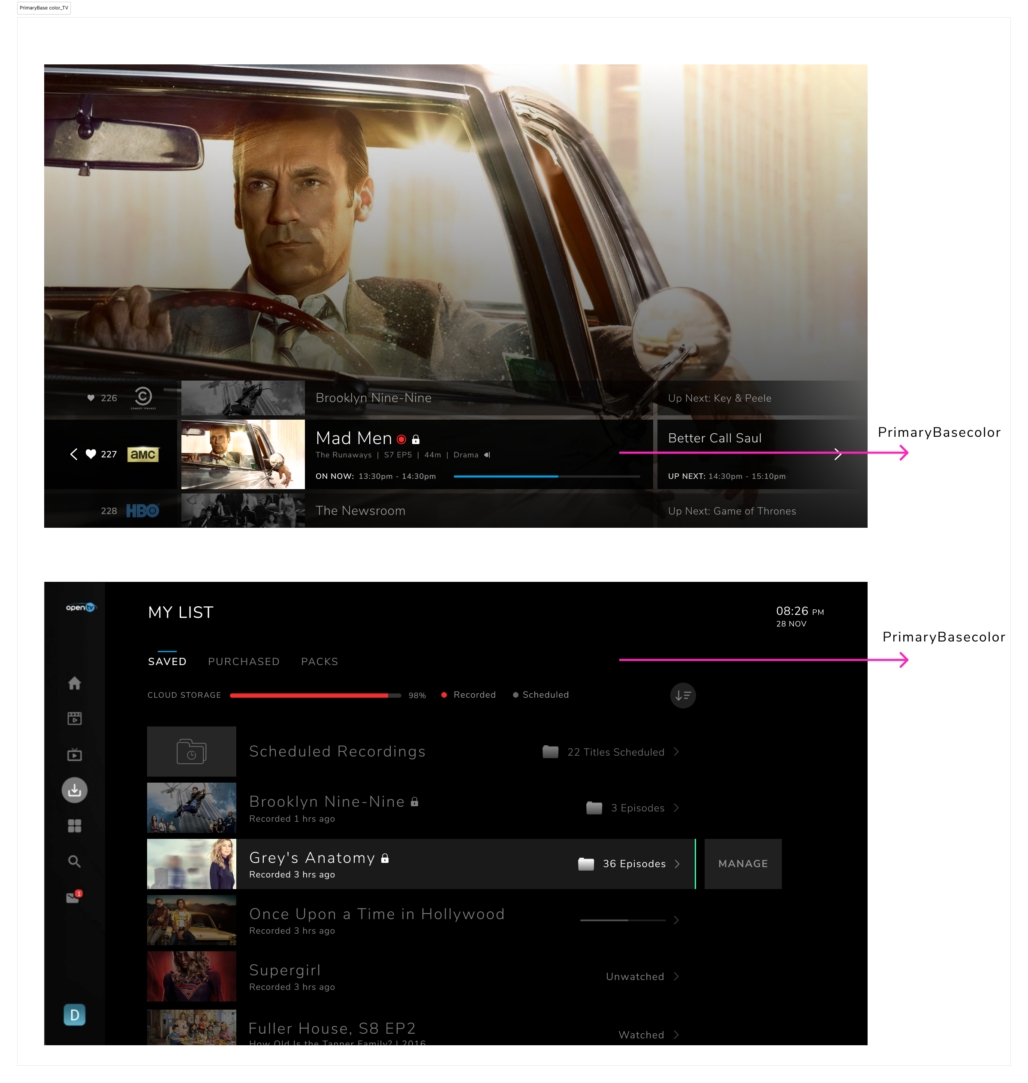Switch to the PURCHASED tab

pyautogui.click(x=244, y=661)
